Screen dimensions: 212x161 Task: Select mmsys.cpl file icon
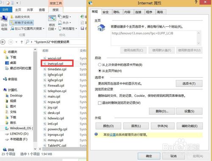(x=45, y=140)
